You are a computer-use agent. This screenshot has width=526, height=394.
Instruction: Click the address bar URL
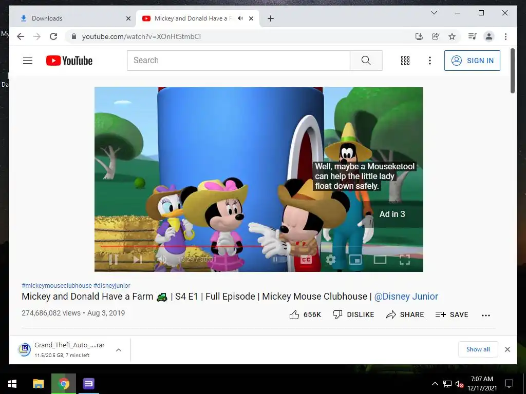tap(141, 36)
